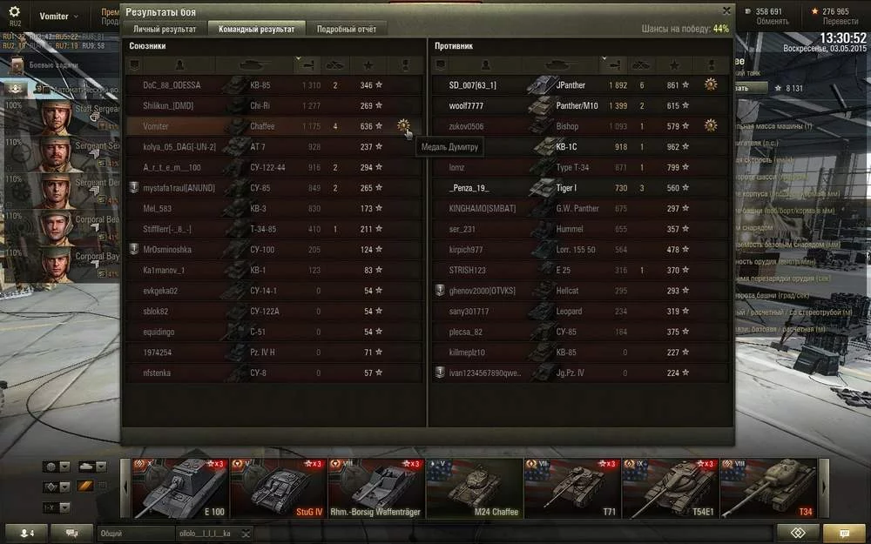Open Staff Sergeant crew member portrait
This screenshot has height=544, width=871.
tap(56, 118)
